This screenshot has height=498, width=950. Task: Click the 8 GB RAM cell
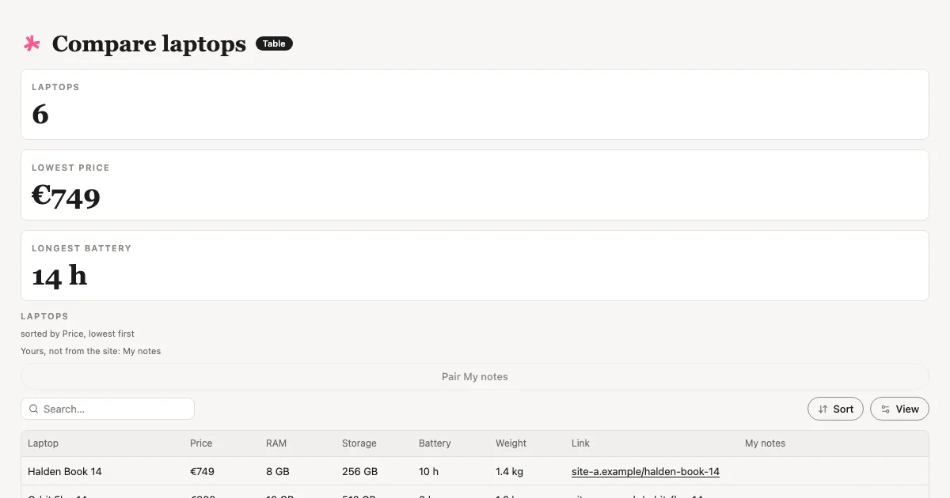[278, 472]
